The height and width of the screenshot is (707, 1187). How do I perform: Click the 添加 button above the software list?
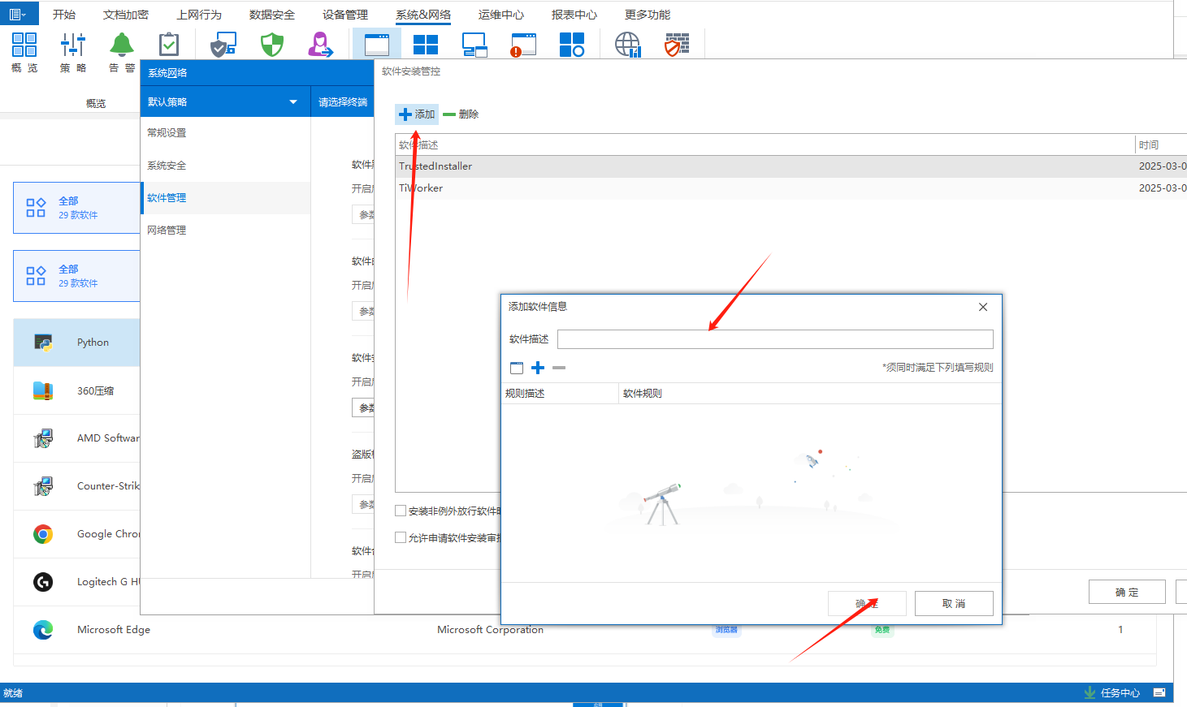(x=417, y=114)
